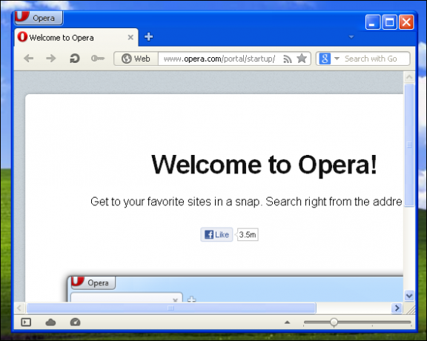
Task: Click the vertical scrollbar down arrow
Action: pyautogui.click(x=409, y=296)
